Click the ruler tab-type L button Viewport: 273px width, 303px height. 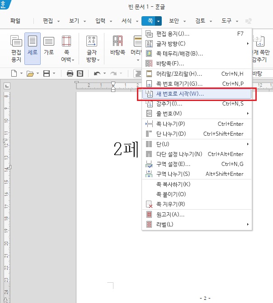[7, 86]
